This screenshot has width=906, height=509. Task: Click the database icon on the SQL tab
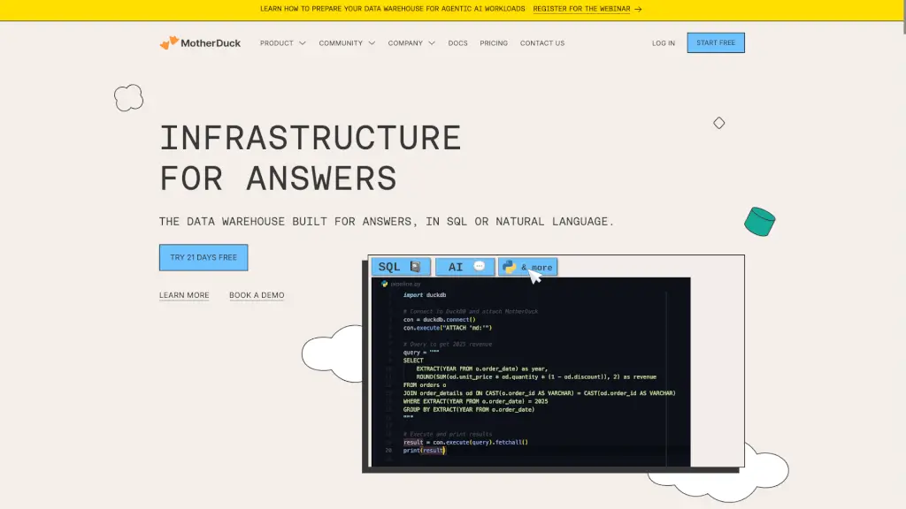[415, 267]
